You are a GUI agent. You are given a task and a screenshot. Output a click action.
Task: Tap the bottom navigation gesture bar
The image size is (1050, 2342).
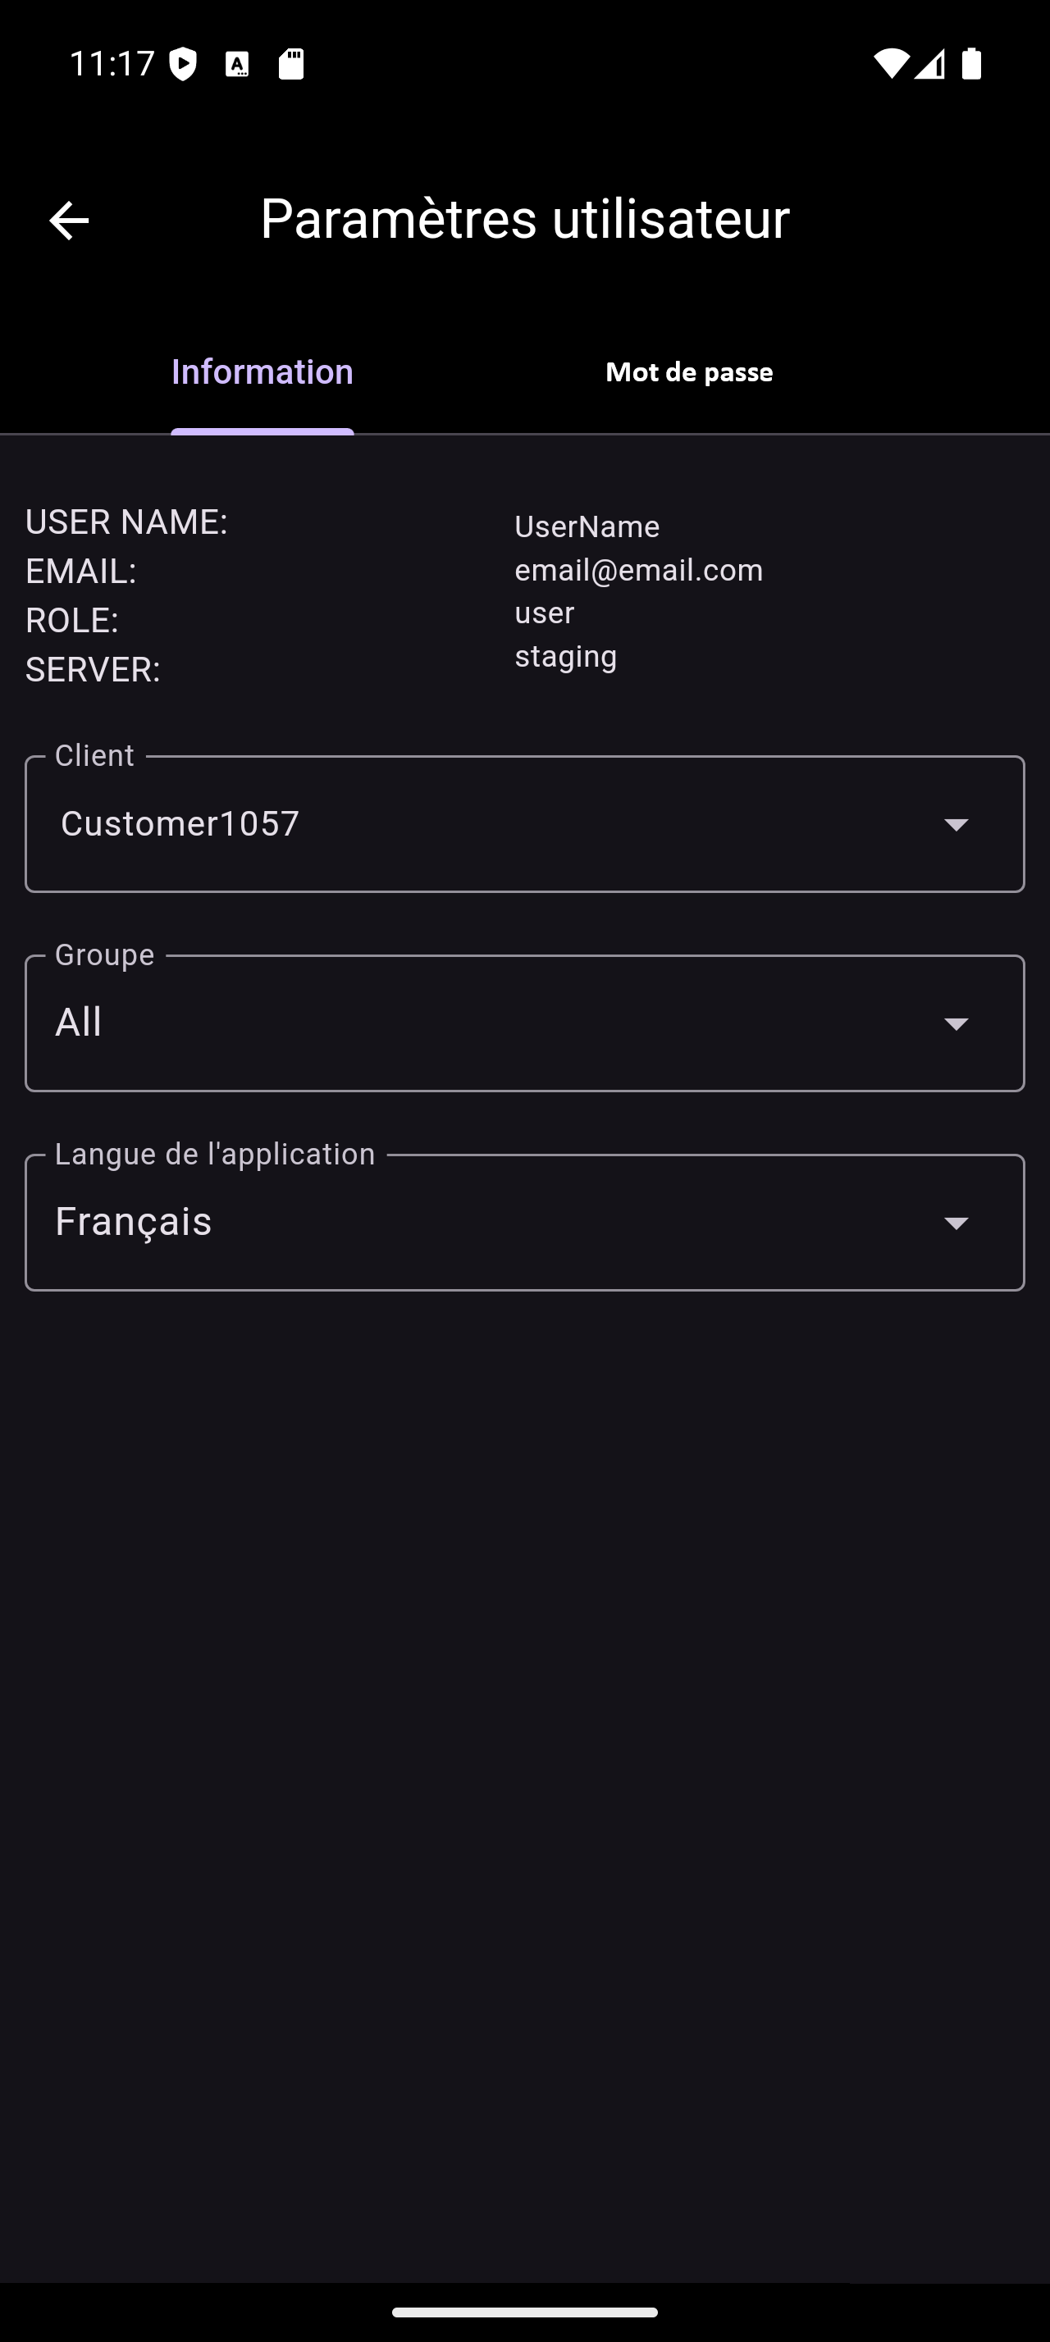pos(524,2311)
